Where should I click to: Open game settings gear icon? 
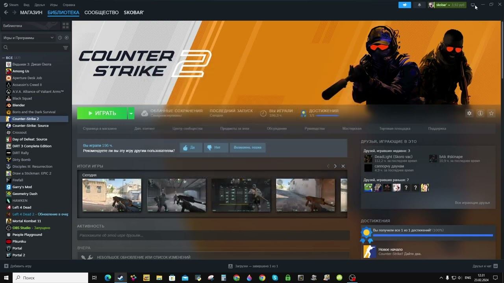469,113
